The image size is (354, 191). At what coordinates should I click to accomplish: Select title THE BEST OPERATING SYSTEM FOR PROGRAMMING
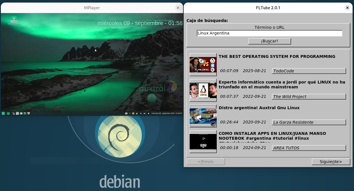click(277, 56)
